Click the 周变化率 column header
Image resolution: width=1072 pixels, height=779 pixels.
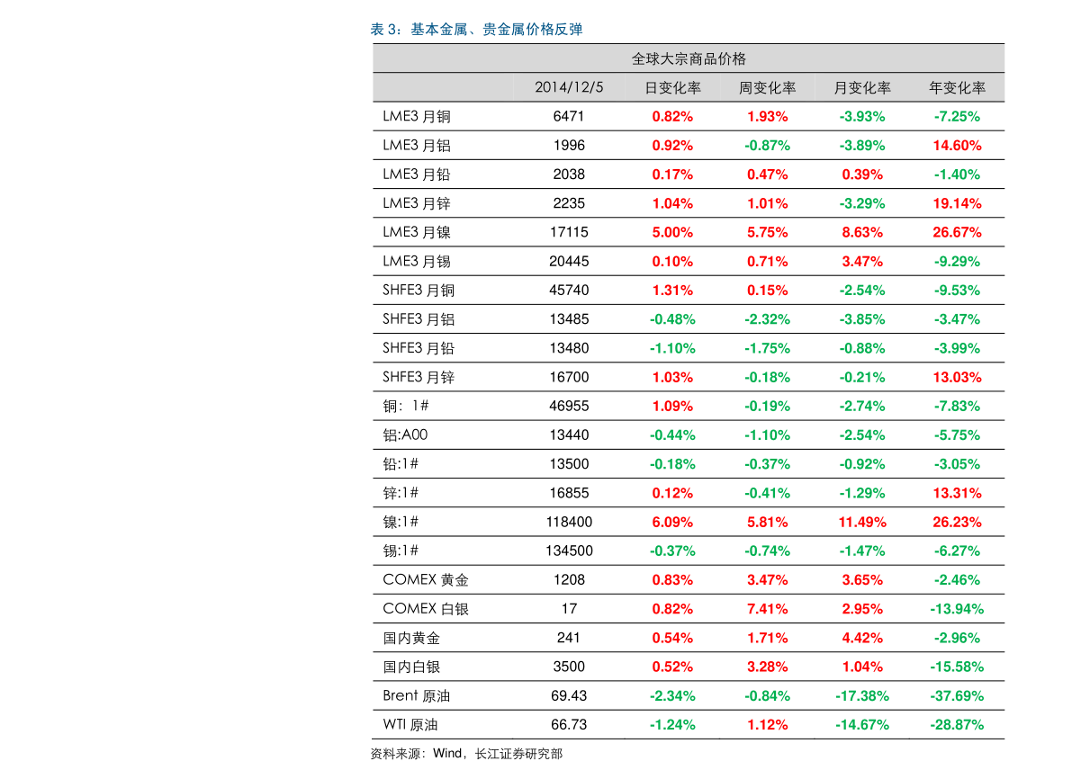pyautogui.click(x=767, y=87)
